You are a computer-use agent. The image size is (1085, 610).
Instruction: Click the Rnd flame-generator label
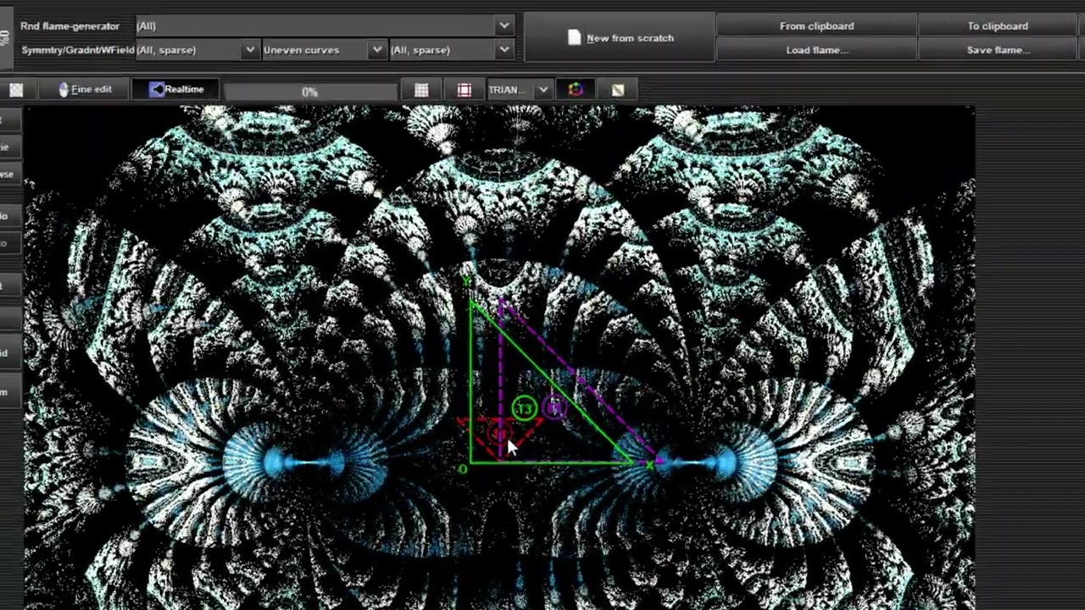70,26
